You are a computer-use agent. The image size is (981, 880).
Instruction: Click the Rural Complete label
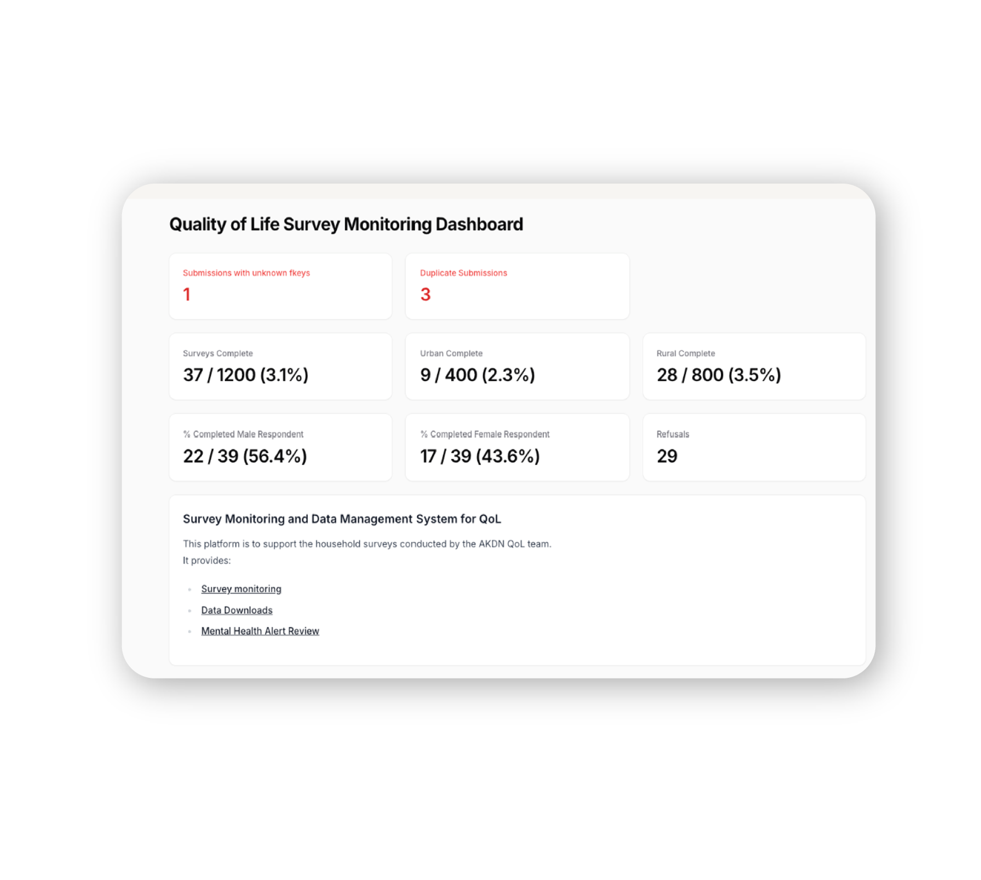(685, 353)
